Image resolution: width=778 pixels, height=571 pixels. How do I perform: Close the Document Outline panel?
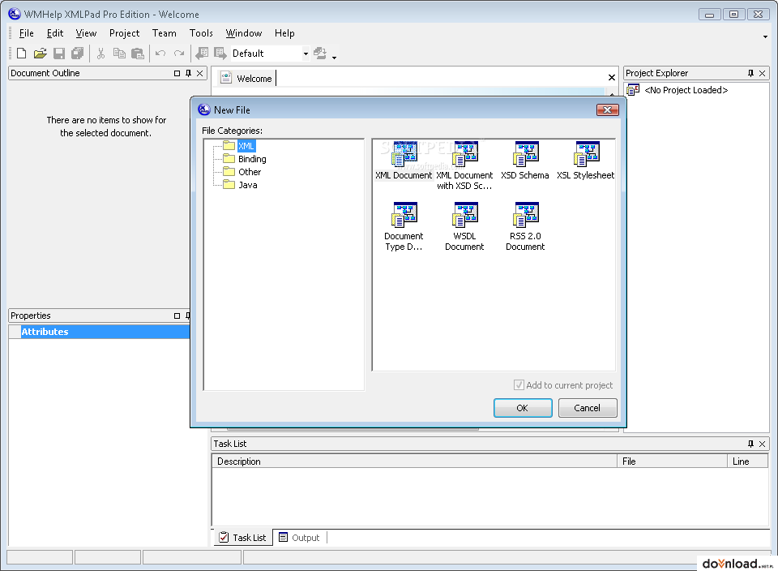click(x=200, y=73)
